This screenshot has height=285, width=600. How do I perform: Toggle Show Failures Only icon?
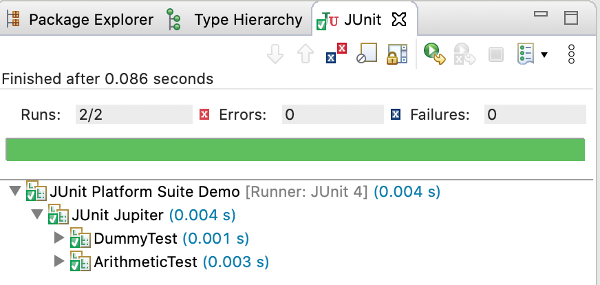pos(336,54)
